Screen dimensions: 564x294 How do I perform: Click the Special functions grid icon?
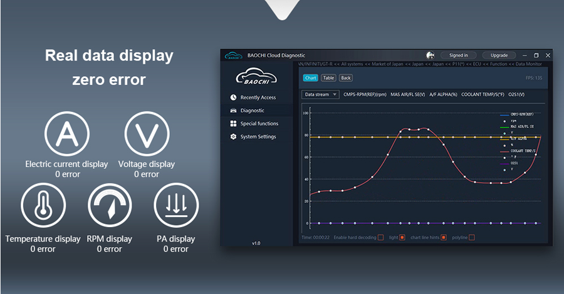coord(234,123)
